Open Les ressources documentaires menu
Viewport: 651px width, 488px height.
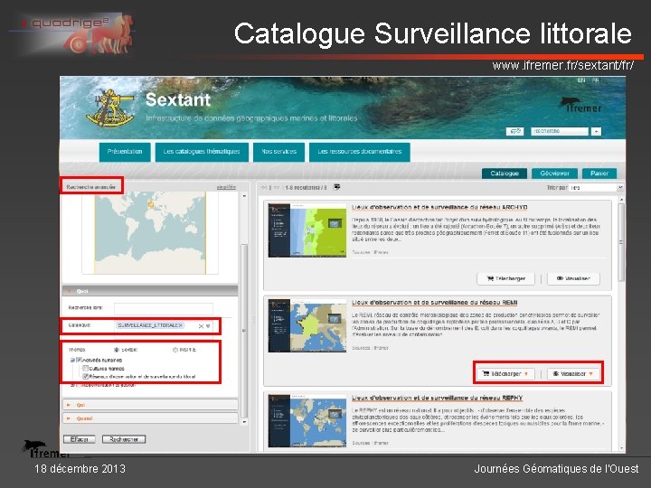pos(360,152)
